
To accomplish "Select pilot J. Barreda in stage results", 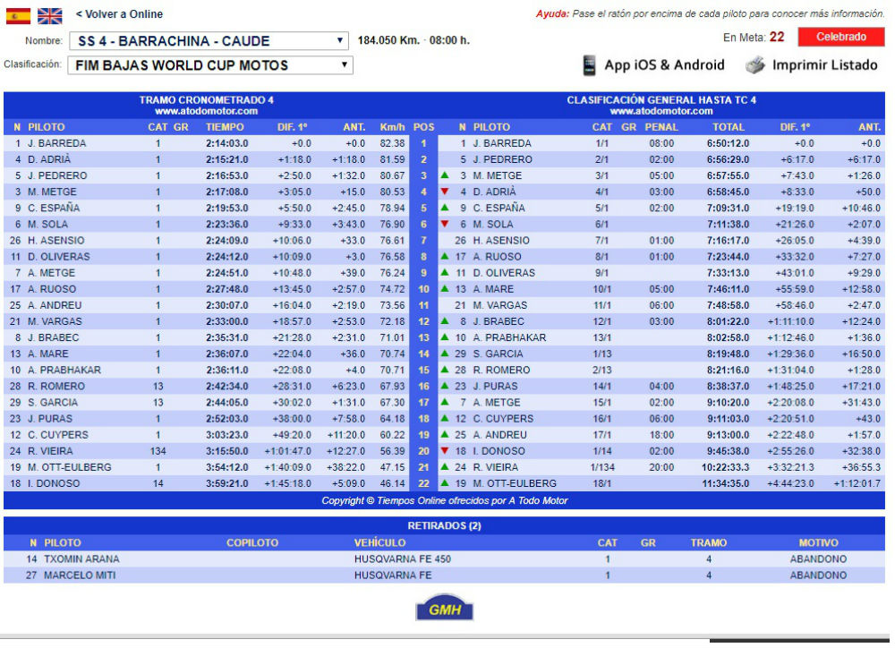I will point(57,143).
